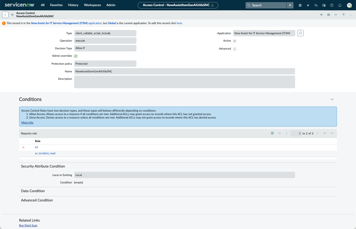This screenshot has width=356, height=229.
Task: Open the Type dropdown field
Action: 105,33
